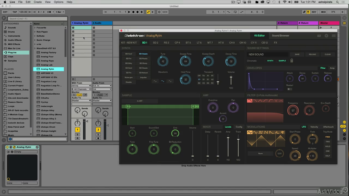Start playback with the Play button
This screenshot has width=349, height=196.
click(129, 12)
